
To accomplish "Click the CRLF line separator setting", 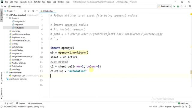I will pyautogui.click(x=155, y=107).
